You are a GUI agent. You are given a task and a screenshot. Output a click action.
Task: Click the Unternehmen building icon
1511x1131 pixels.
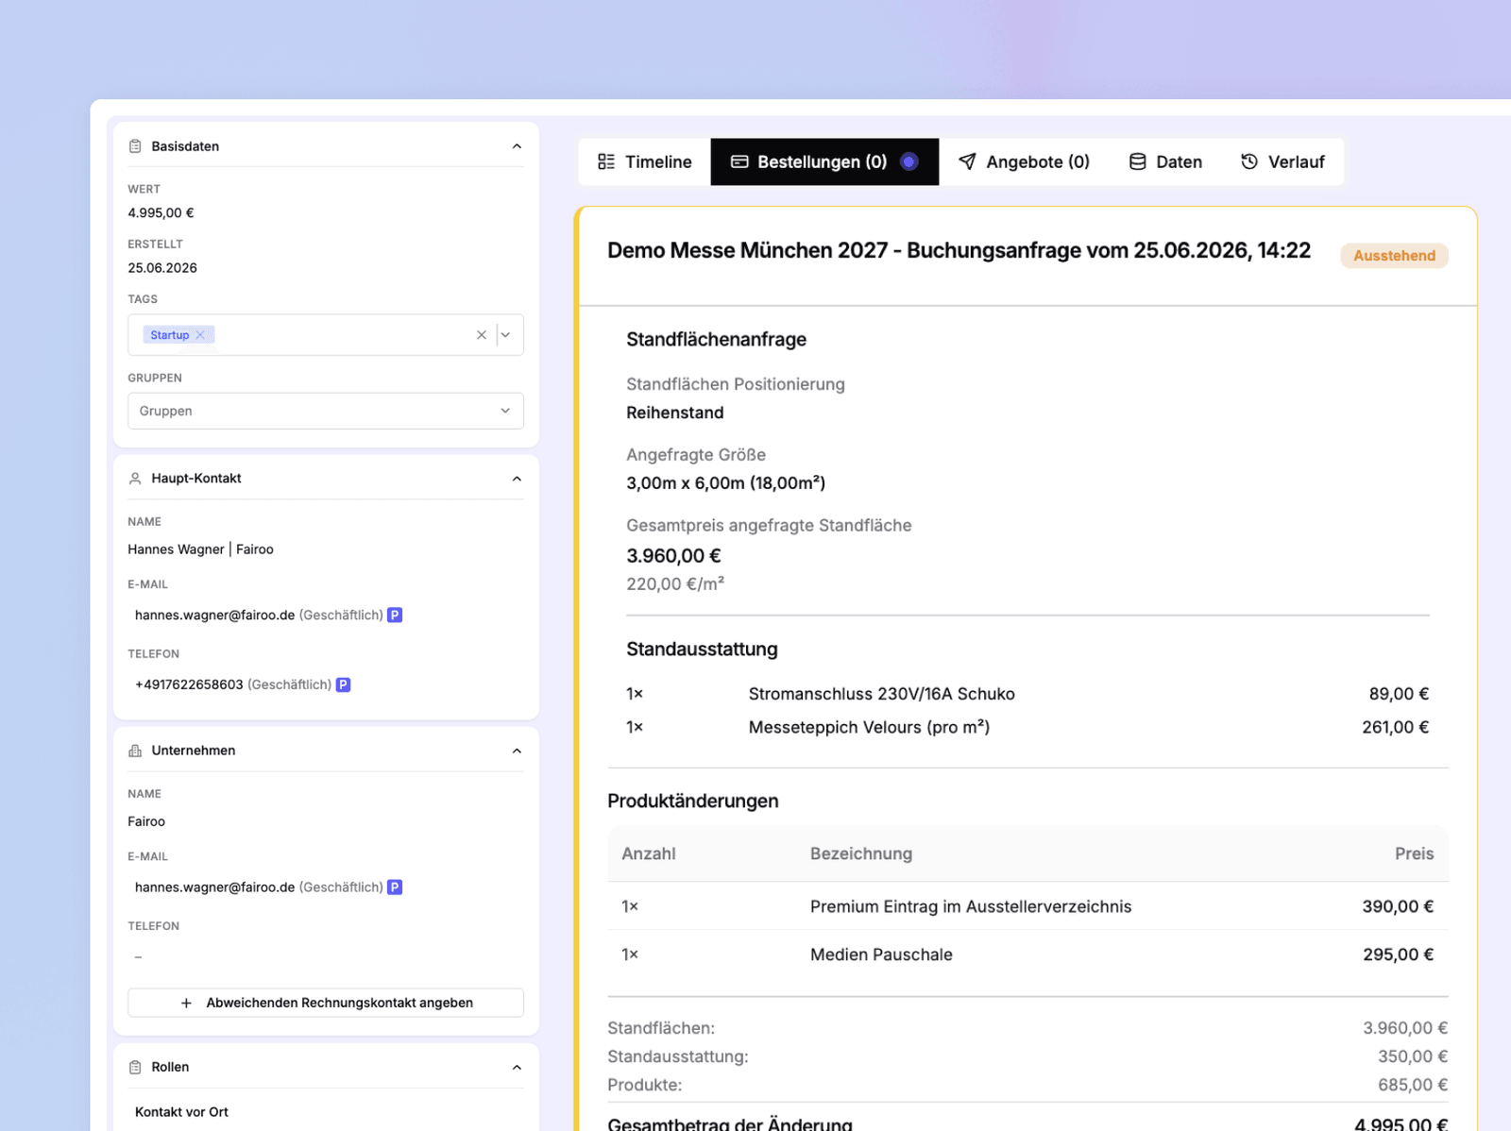(x=135, y=751)
